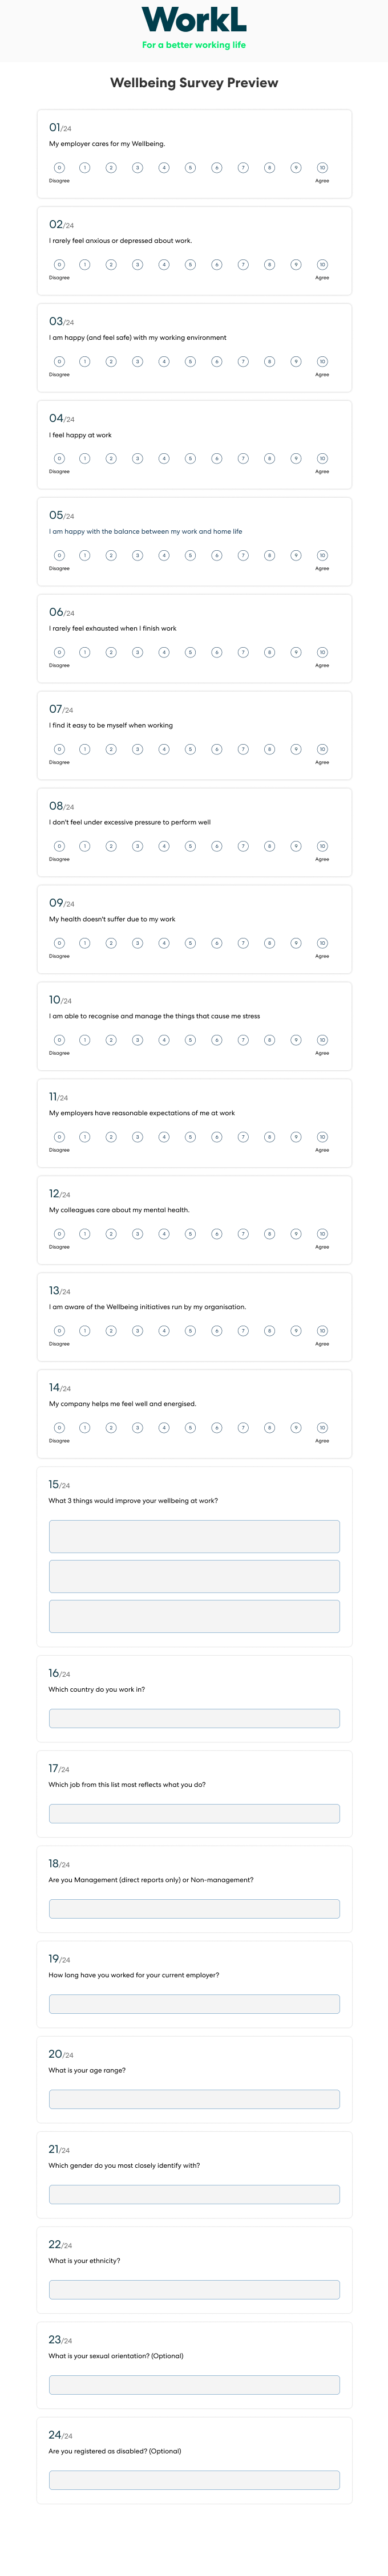Pick 1 for colleagues care about mental health
Screen dimensions: 388x2576
point(85,1234)
